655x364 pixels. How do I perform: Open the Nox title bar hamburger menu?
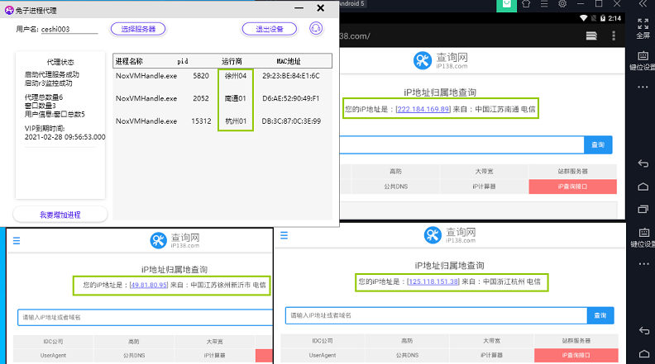[x=544, y=4]
